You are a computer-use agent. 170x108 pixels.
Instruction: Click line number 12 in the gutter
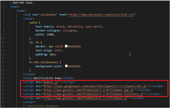[x=3, y=47]
